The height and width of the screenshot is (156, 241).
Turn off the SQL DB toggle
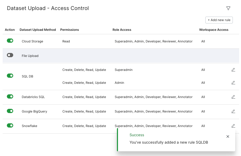pos(10,76)
